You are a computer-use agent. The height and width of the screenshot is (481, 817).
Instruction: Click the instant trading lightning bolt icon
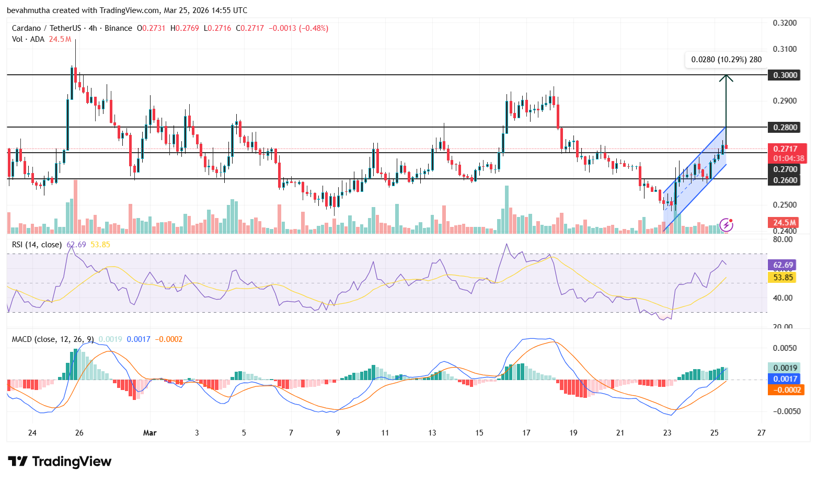click(727, 225)
